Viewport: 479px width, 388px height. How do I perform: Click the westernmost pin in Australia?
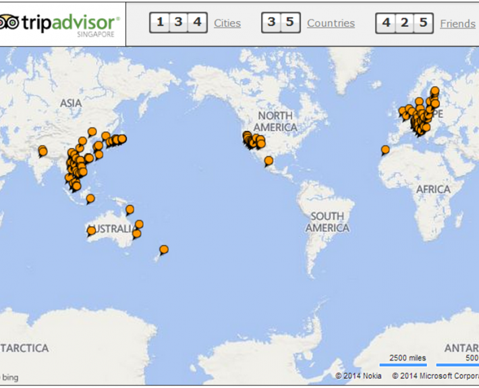pyautogui.click(x=91, y=231)
